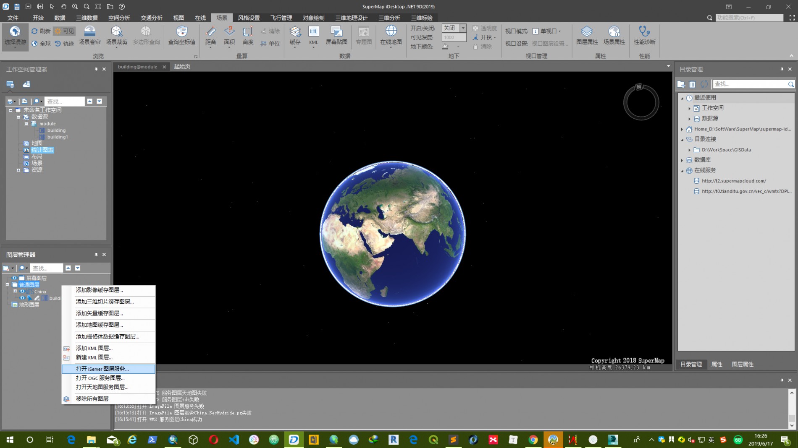Open the 单视口 viewport mode dropdown
798x448 pixels.
point(546,31)
